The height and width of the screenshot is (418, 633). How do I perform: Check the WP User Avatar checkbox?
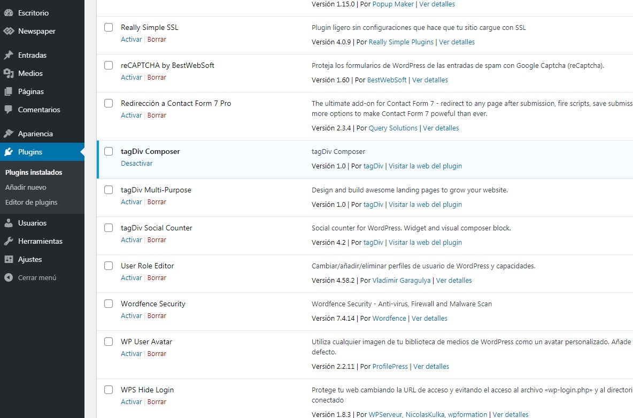(109, 342)
